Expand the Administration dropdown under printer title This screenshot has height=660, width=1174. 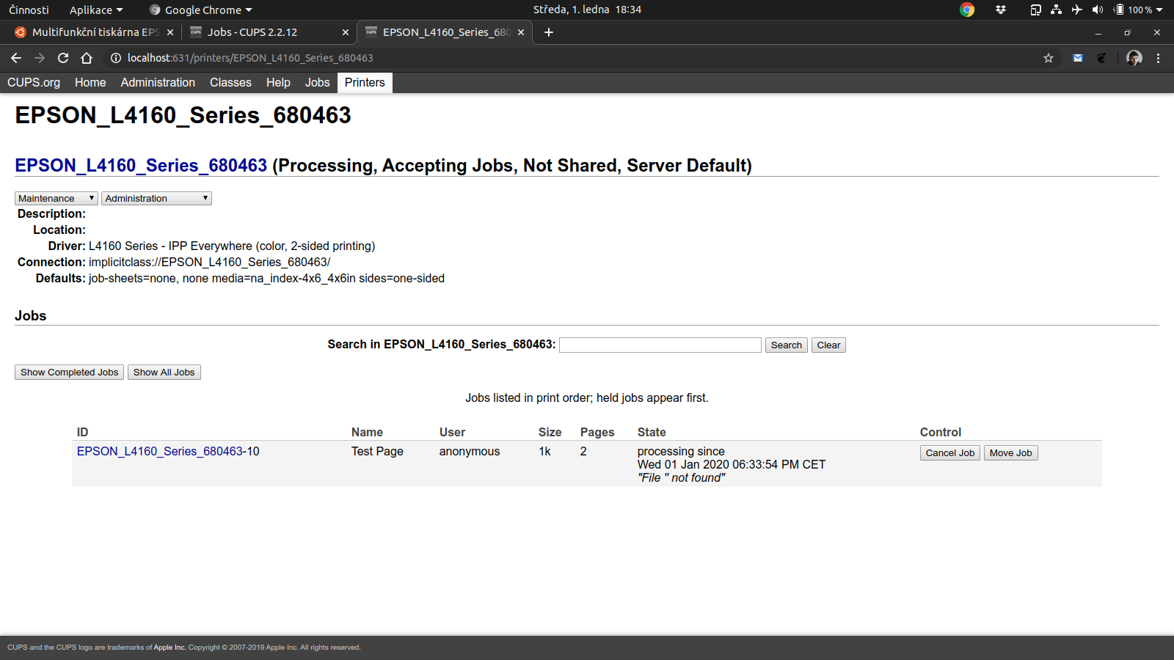click(156, 198)
